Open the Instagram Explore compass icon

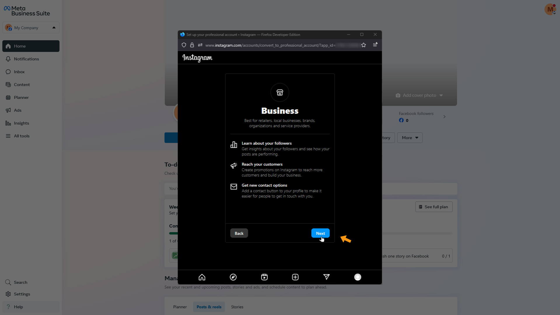[x=233, y=277]
